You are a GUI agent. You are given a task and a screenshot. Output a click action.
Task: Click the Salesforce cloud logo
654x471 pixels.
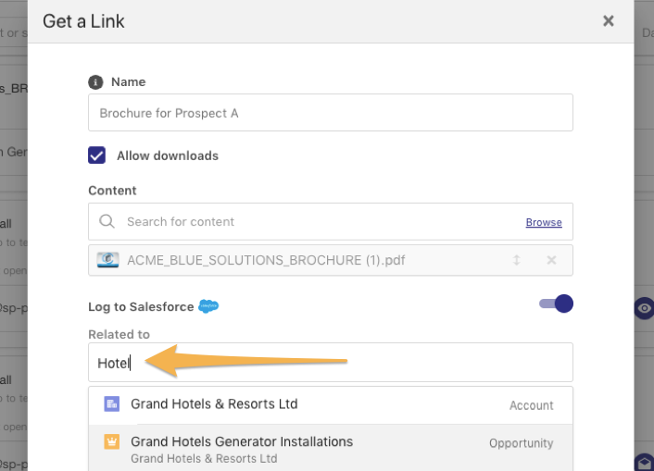[208, 306]
